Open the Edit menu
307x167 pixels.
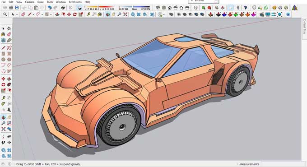[11, 2]
